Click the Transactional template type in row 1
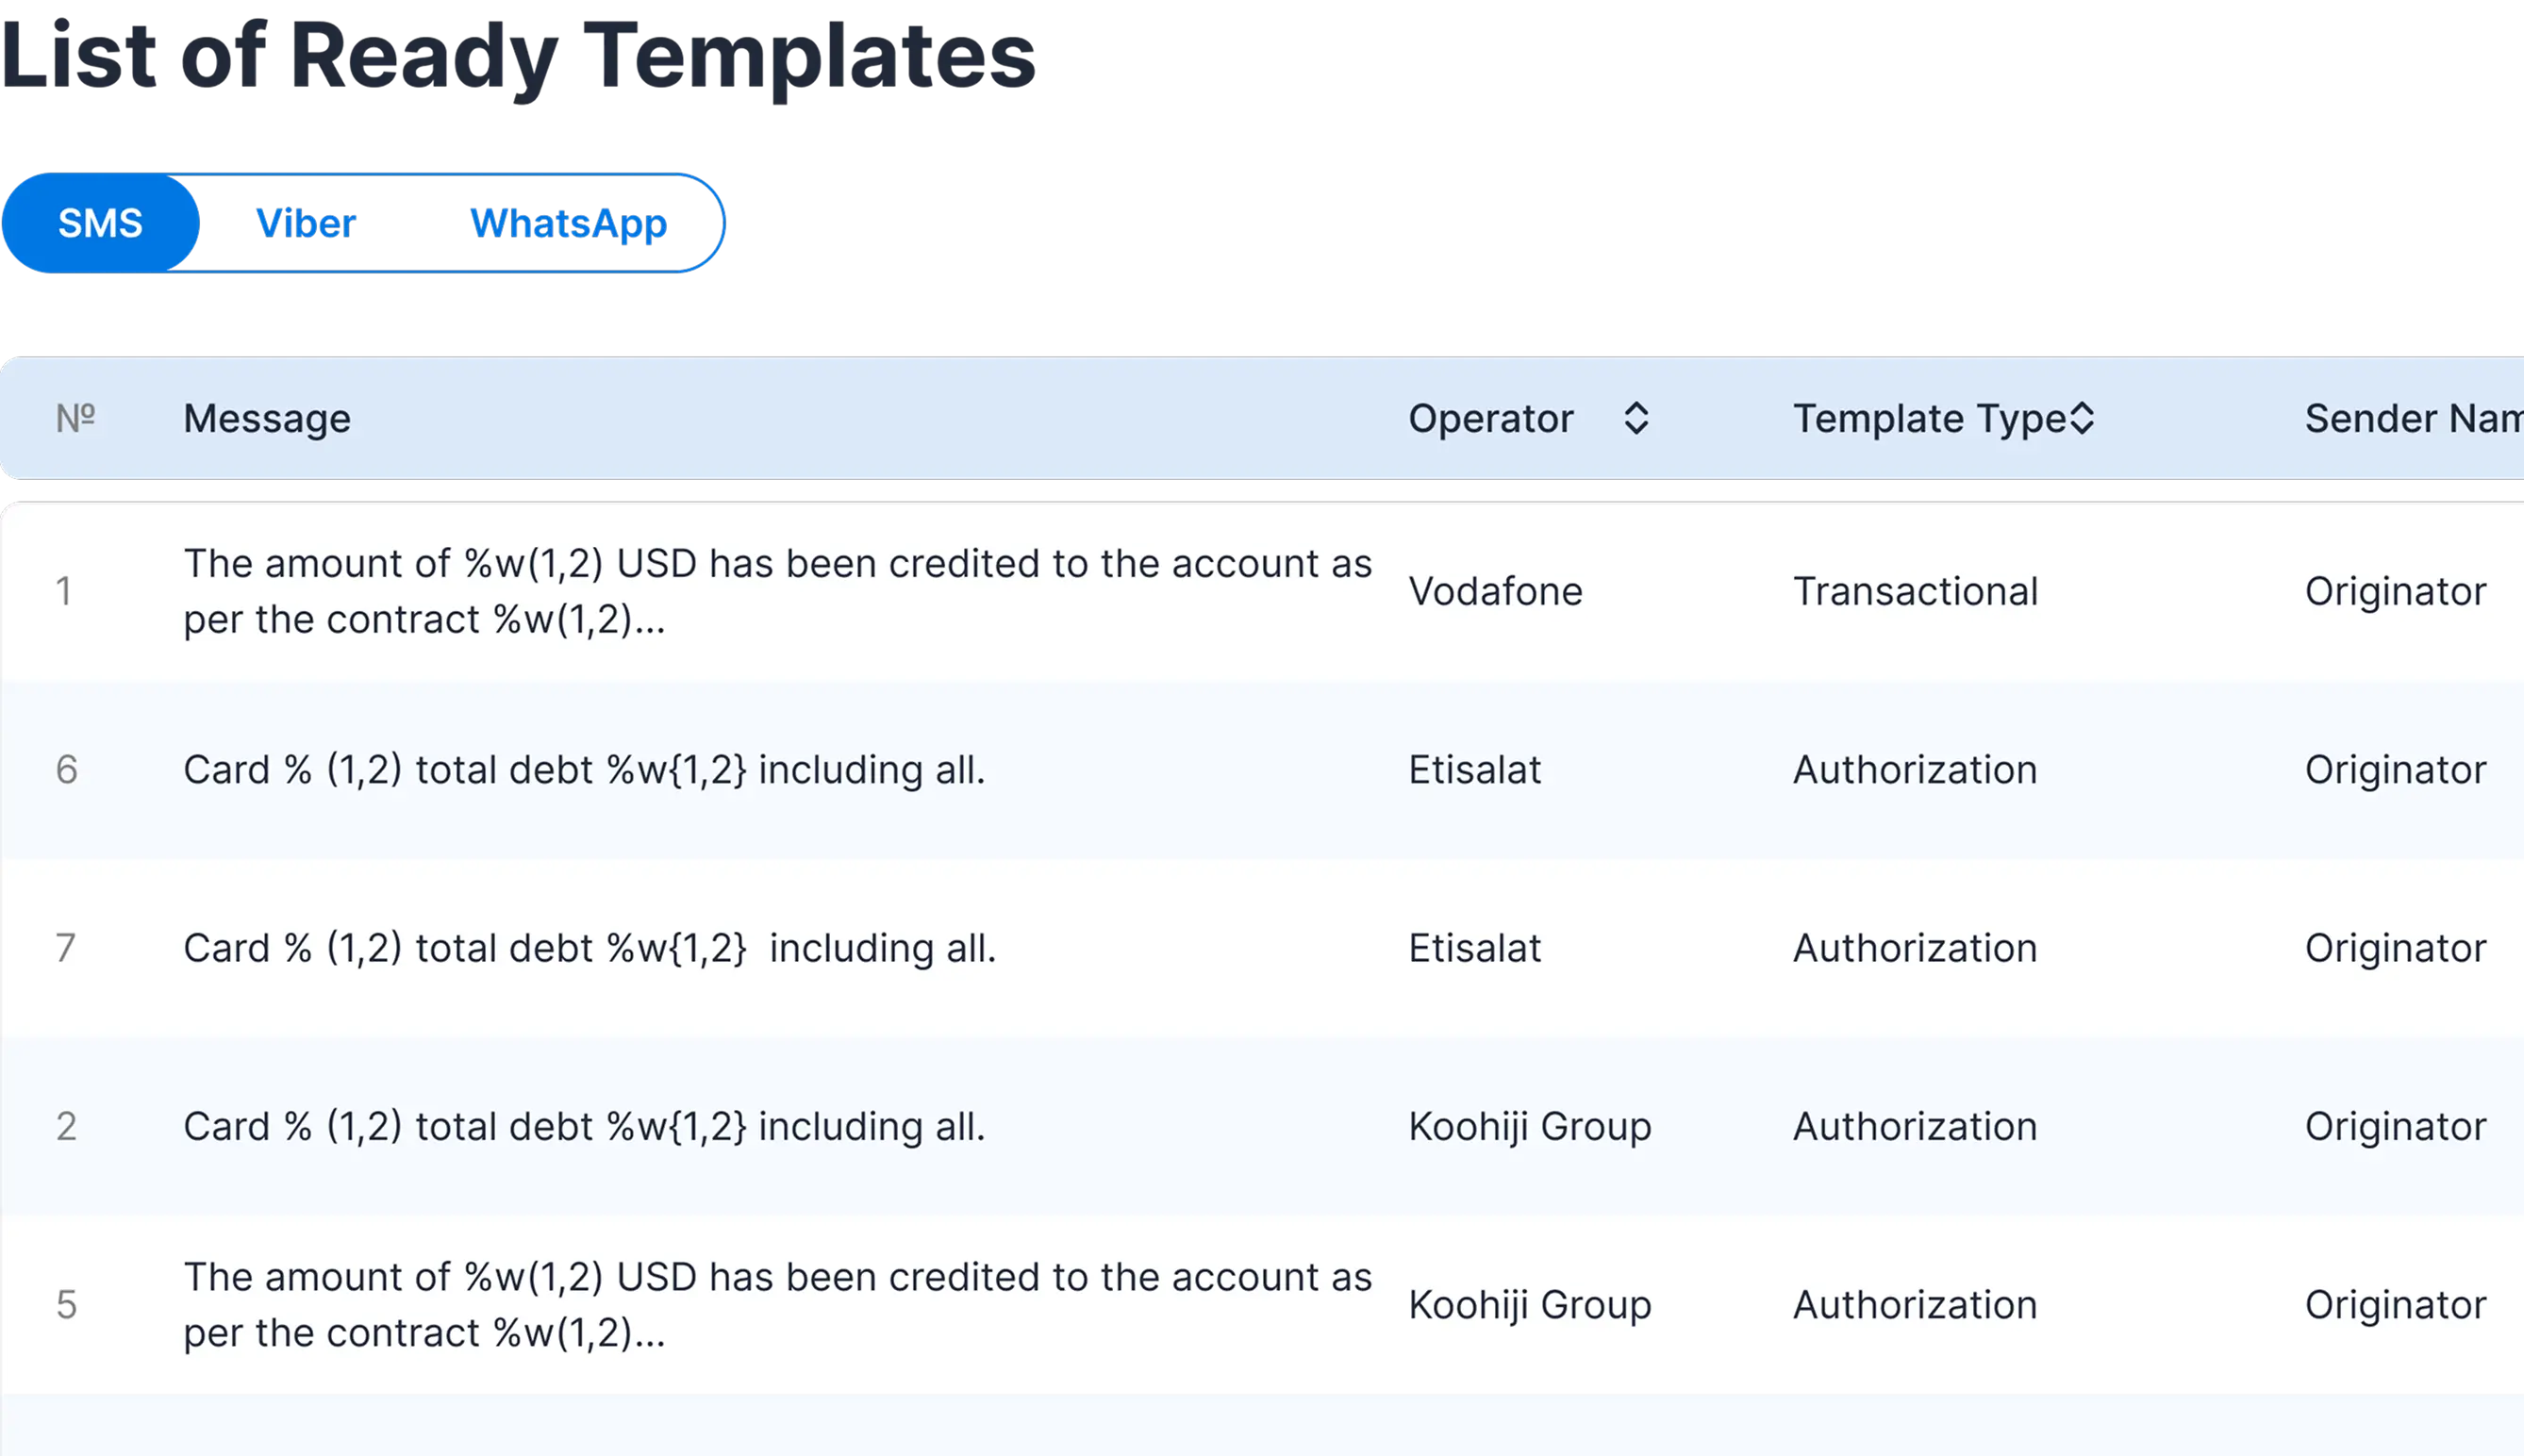The image size is (2524, 1456). (1916, 590)
